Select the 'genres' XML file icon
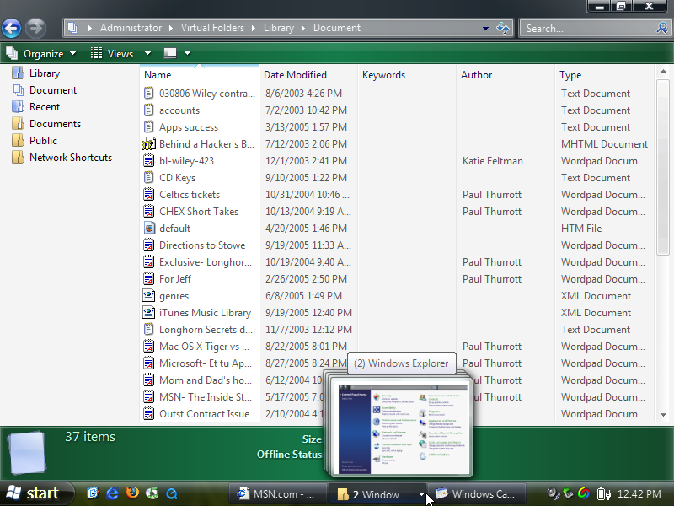 tap(149, 296)
